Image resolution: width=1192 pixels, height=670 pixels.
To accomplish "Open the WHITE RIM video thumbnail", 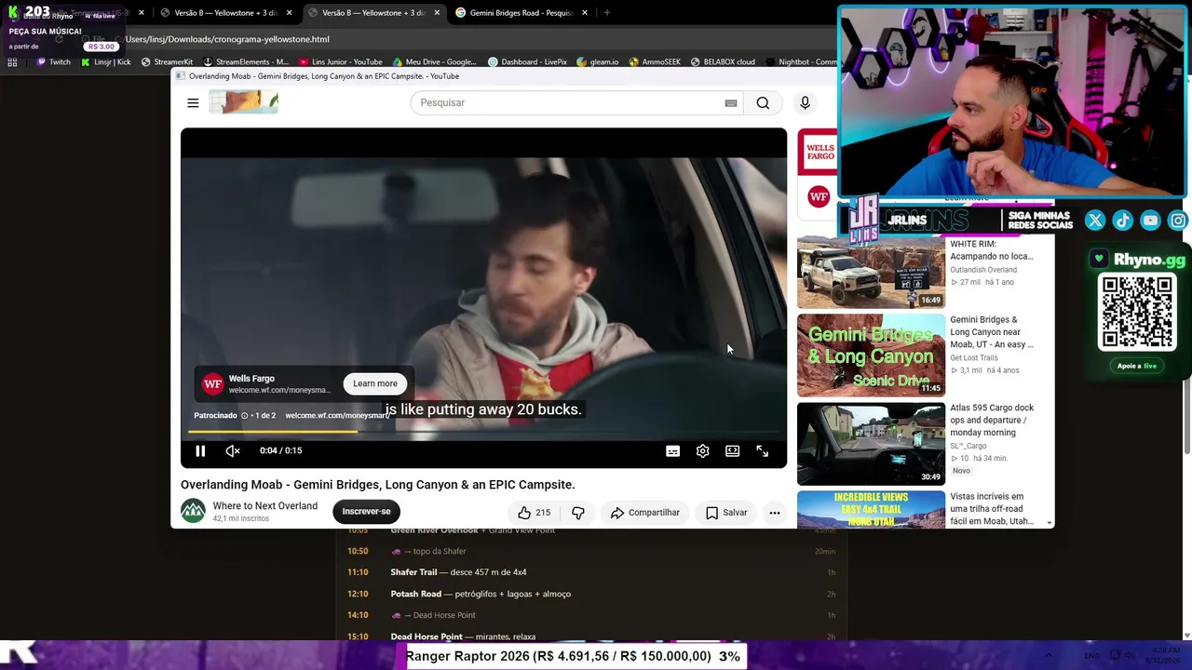I will (x=871, y=272).
